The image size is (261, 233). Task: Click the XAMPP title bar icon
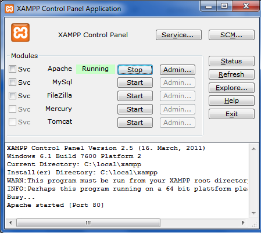pyautogui.click(x=9, y=9)
